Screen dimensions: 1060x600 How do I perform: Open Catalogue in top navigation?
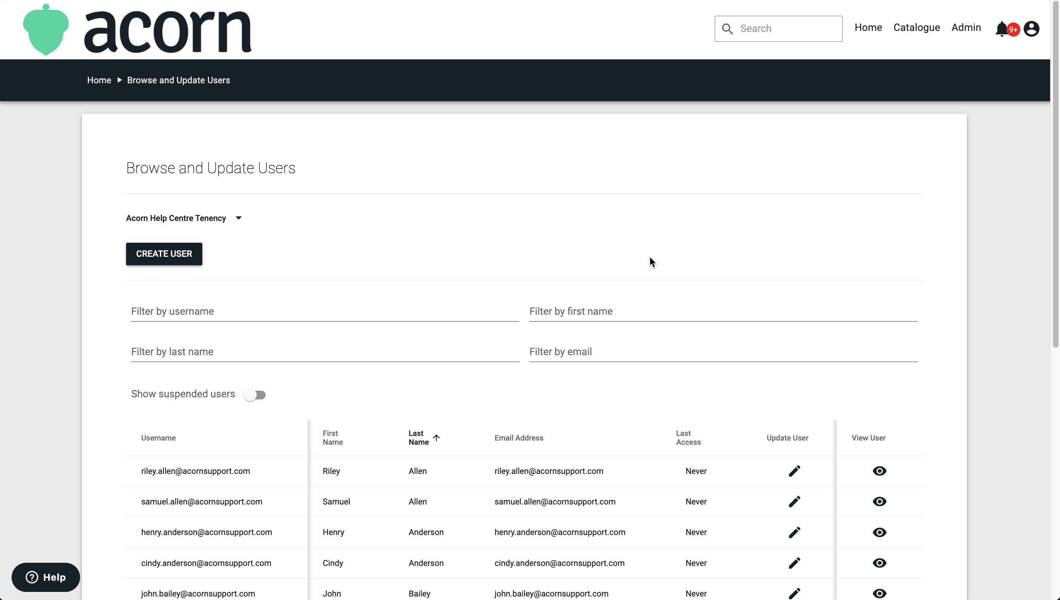916,28
